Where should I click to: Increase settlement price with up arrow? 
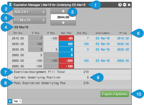point(63,11)
